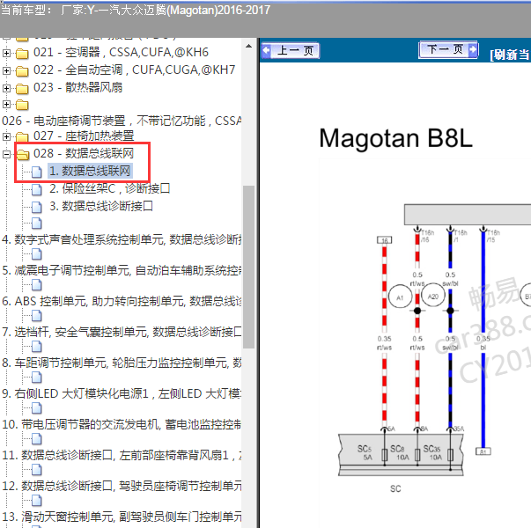Select 021 - 空调器, CSSA,CUFA,@KH6
531x528 pixels.
point(121,53)
